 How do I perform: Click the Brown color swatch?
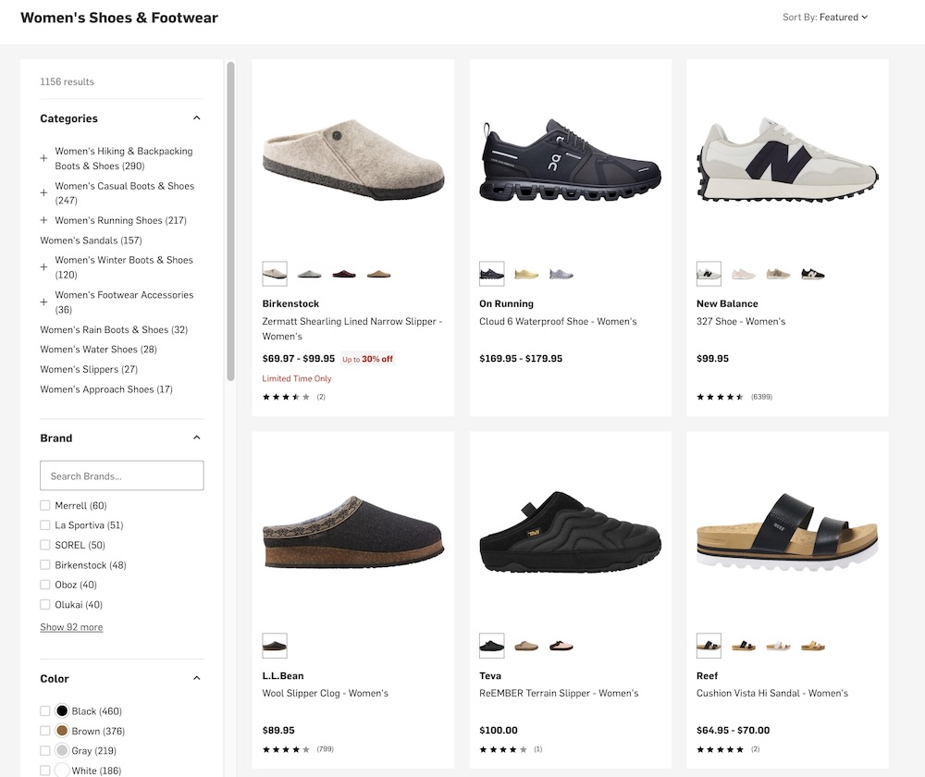coord(62,731)
